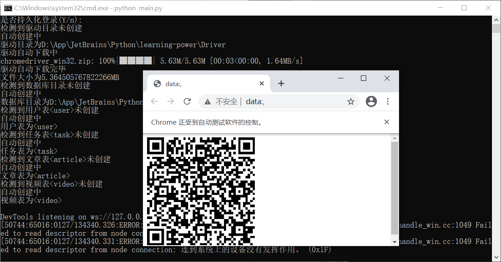Click Chrome page vertical scrollbar thumb
501x262 pixels.
[394, 188]
